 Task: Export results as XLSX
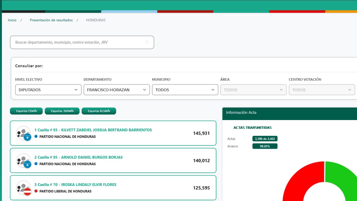tap(99, 111)
